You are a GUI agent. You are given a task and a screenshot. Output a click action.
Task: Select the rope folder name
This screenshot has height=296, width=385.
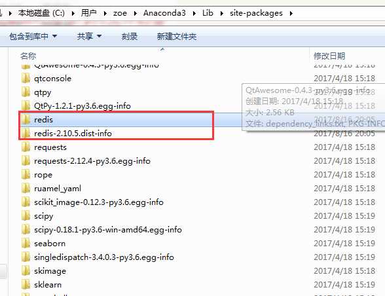click(x=43, y=175)
